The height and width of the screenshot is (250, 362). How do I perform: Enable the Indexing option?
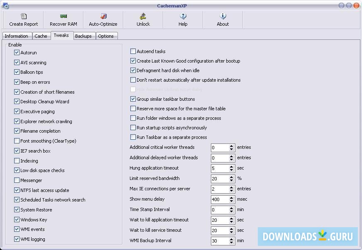(x=17, y=161)
